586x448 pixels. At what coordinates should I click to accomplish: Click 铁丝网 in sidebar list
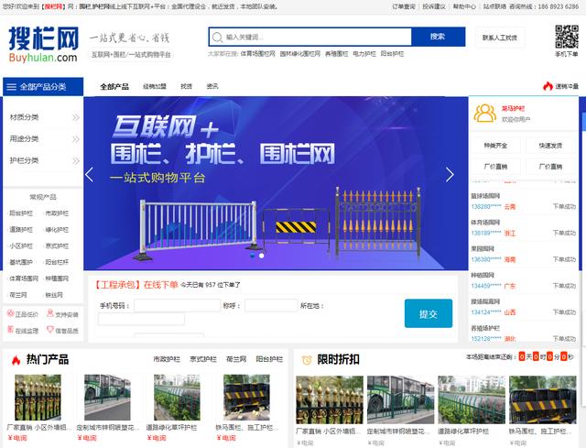click(54, 295)
